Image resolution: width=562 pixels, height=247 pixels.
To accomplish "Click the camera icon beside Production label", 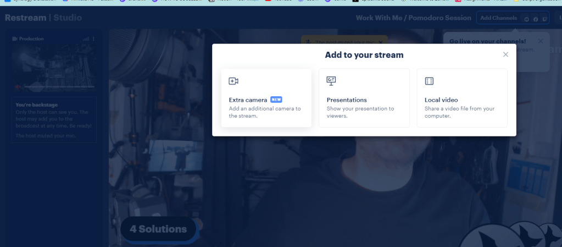I will click(x=15, y=39).
